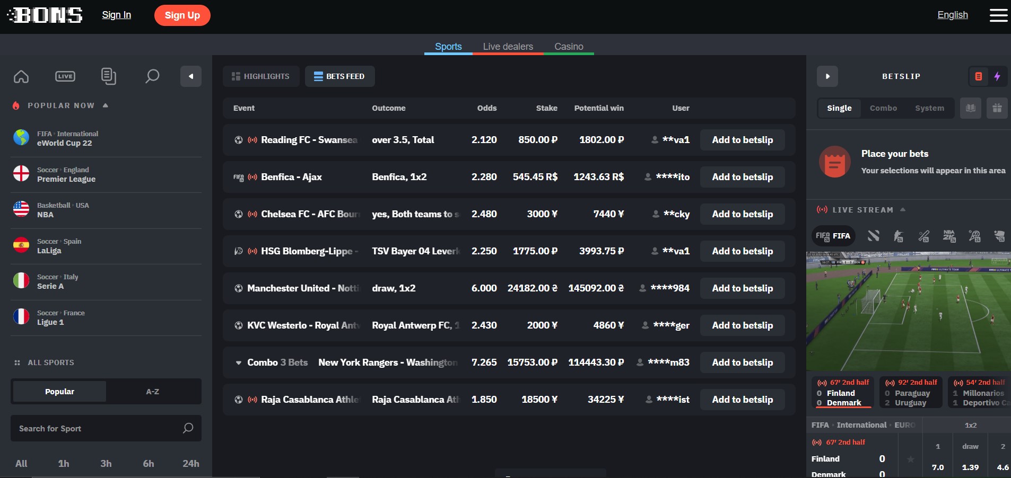Select the FIFA live stream filter
Image resolution: width=1011 pixels, height=478 pixels.
833,236
